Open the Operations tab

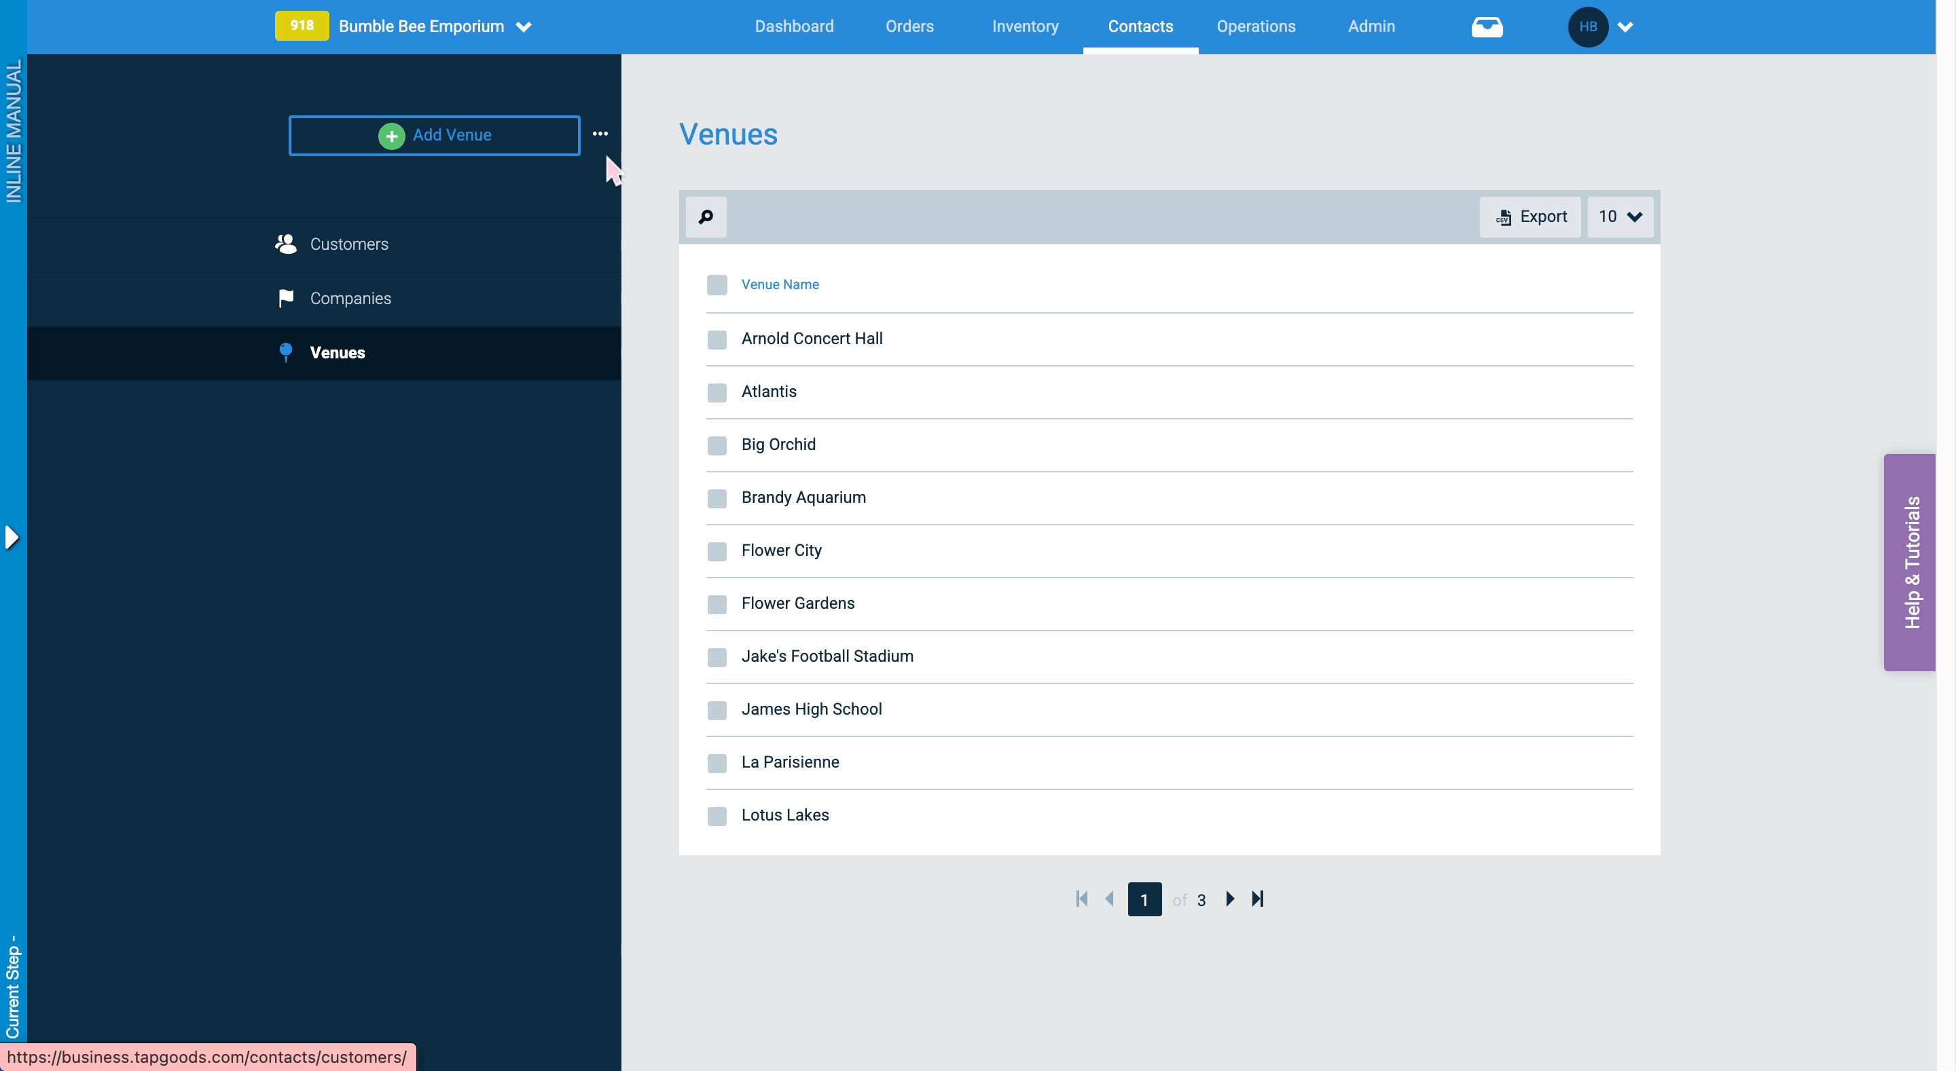1256,26
